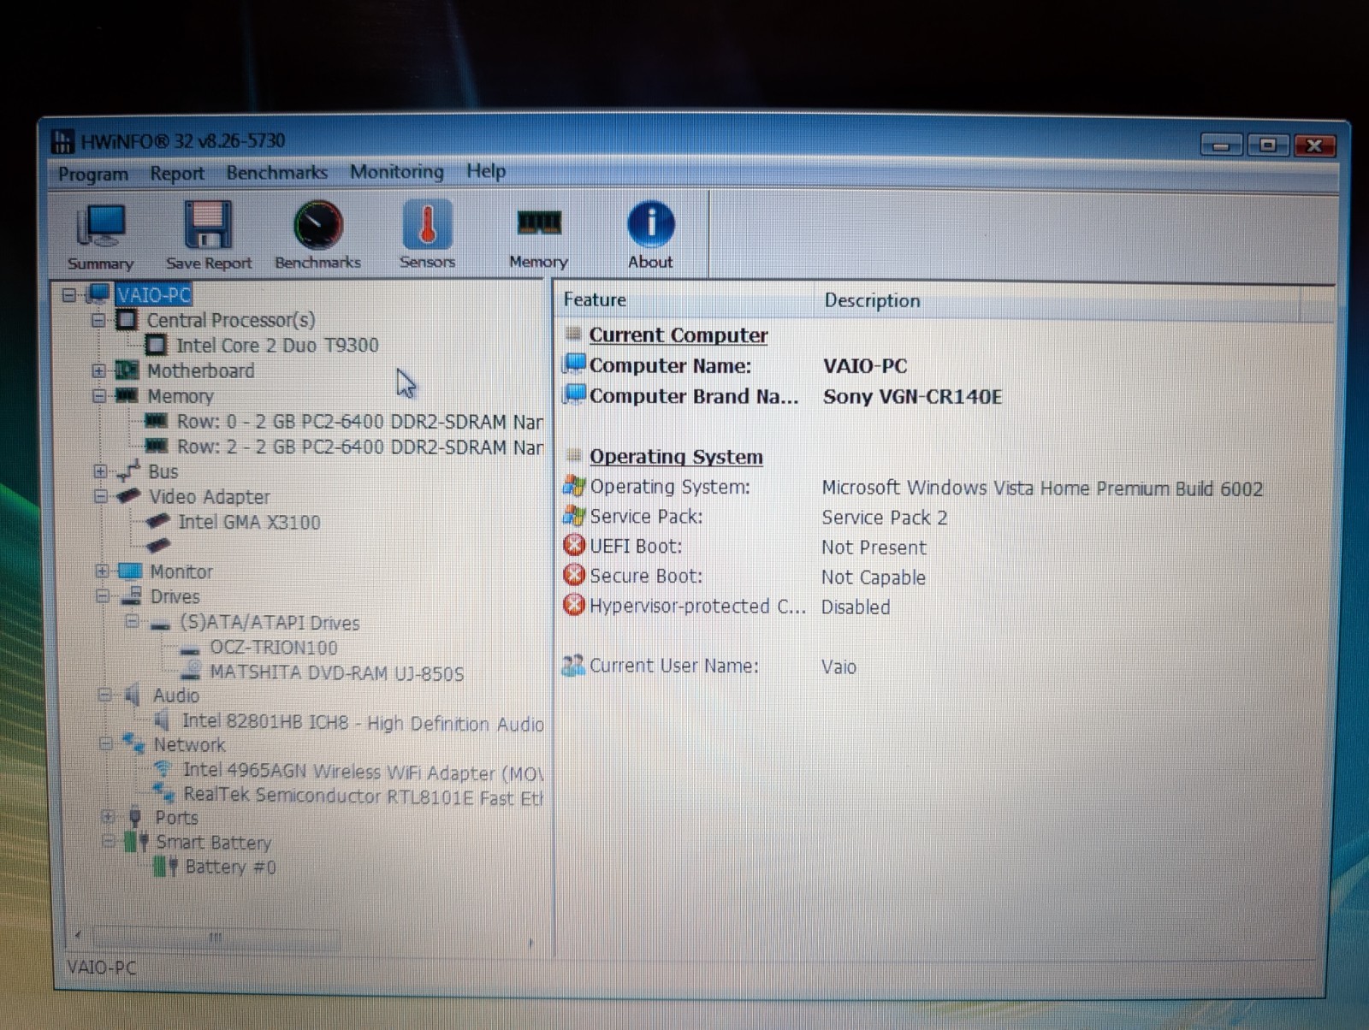1369x1030 pixels.
Task: Select the OCZ-TRION100 drive
Action: click(x=274, y=647)
